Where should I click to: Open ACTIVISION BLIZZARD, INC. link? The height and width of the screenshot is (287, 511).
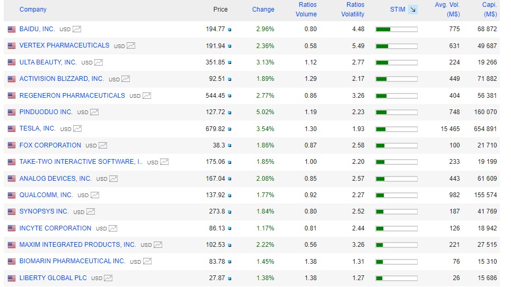coord(61,79)
